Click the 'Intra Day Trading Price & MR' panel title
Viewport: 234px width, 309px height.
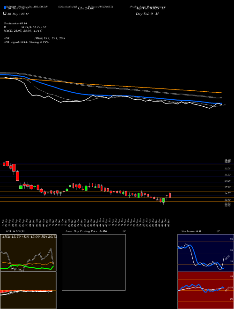[x=86, y=231]
